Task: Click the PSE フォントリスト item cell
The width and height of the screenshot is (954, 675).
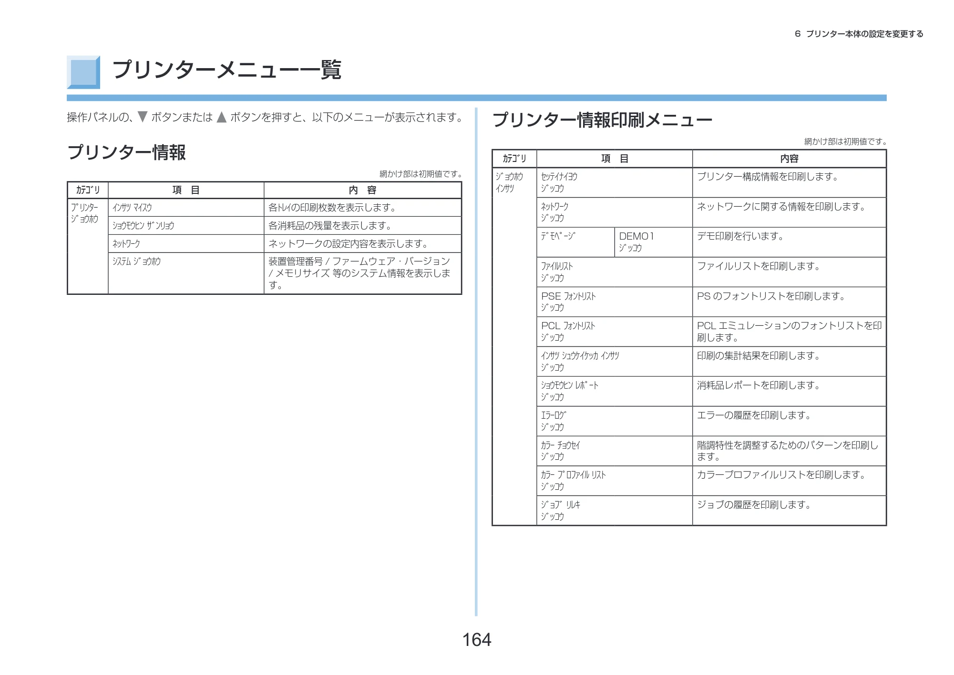Action: click(x=615, y=302)
